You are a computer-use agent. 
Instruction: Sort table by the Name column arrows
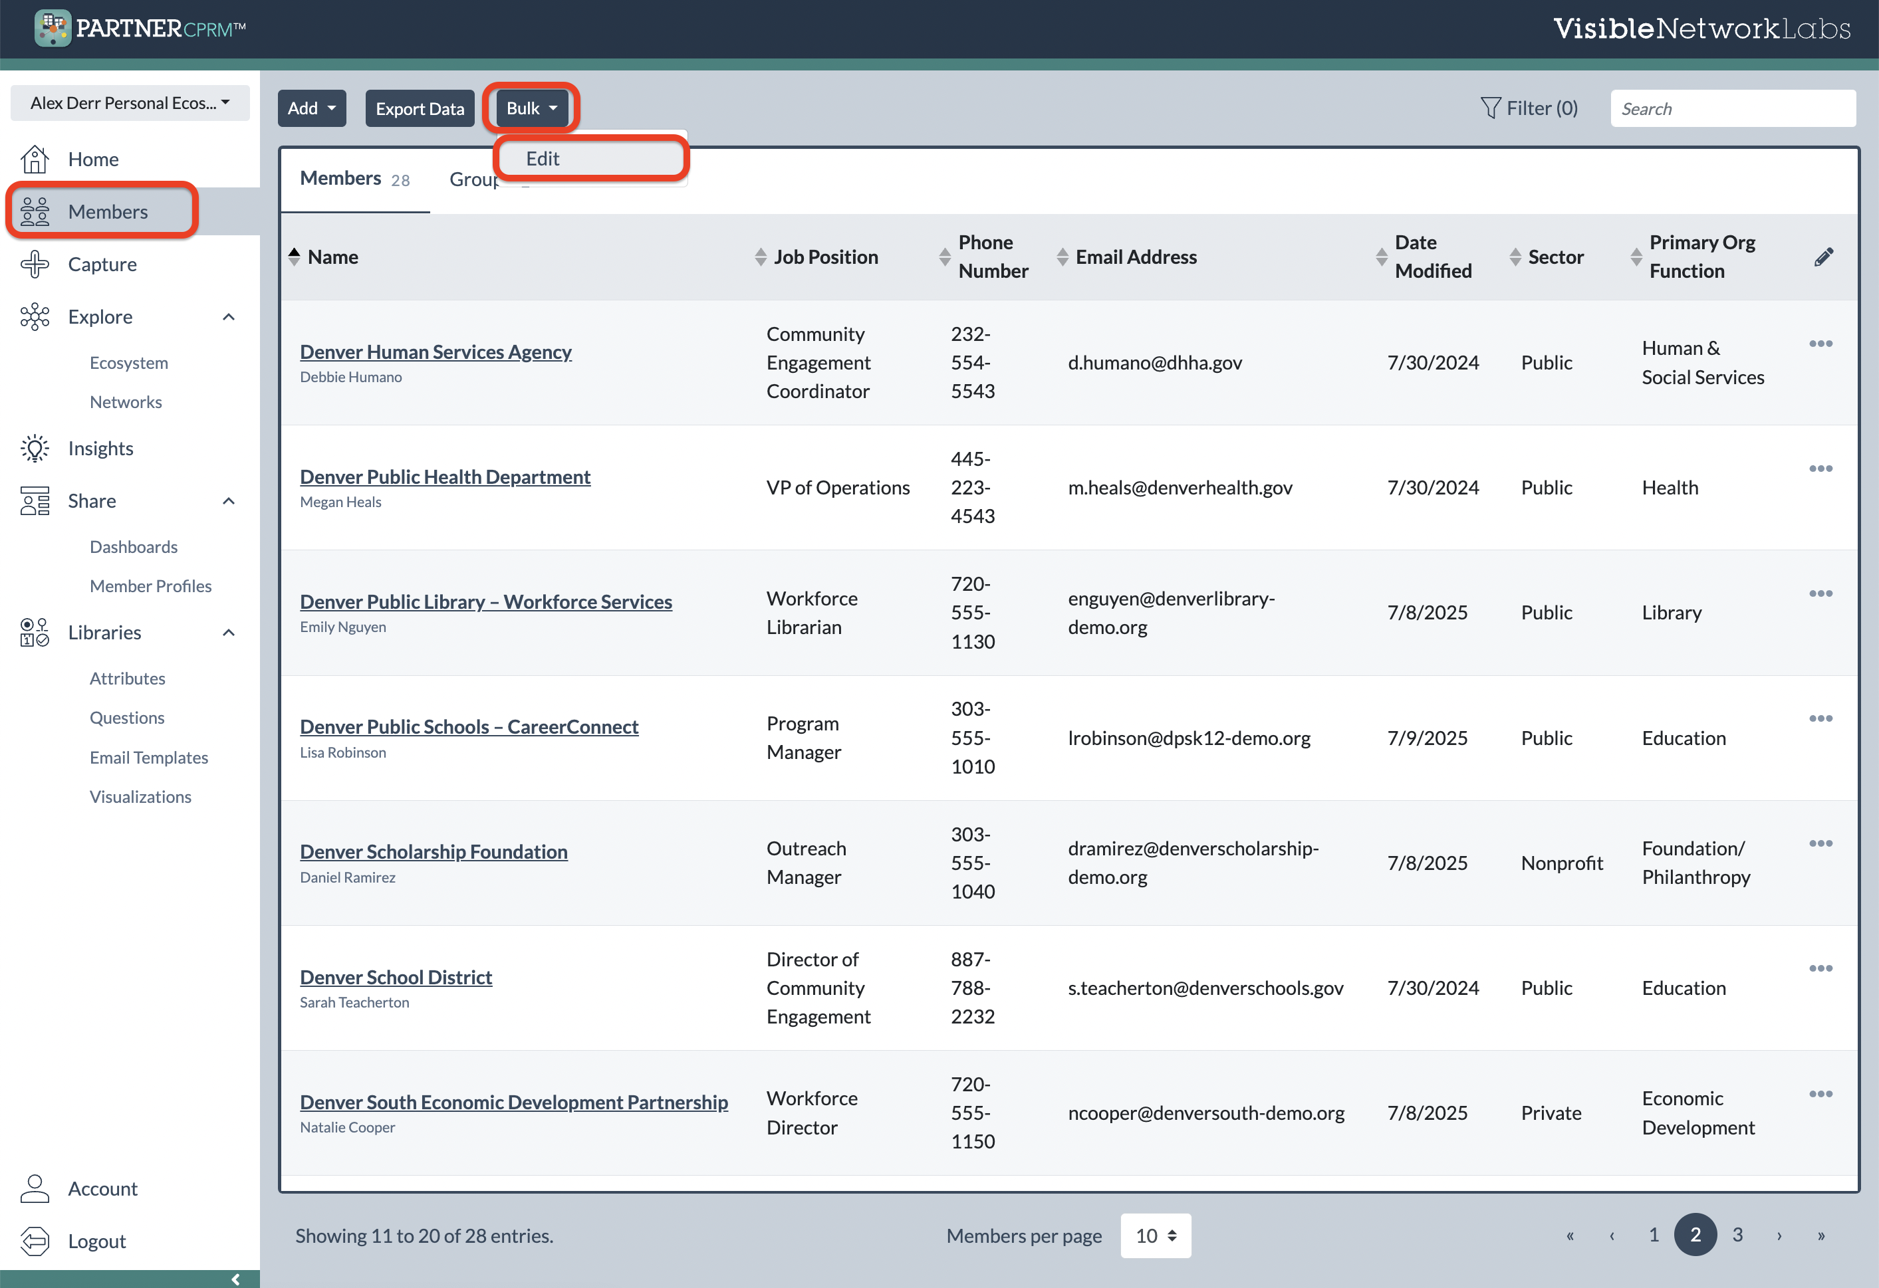tap(295, 257)
